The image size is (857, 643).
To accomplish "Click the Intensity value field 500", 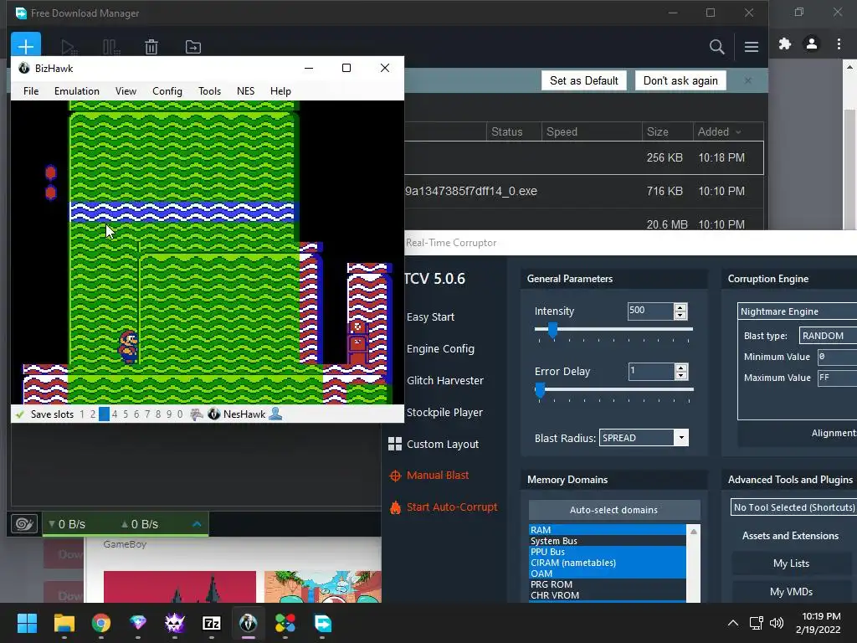I will point(650,311).
